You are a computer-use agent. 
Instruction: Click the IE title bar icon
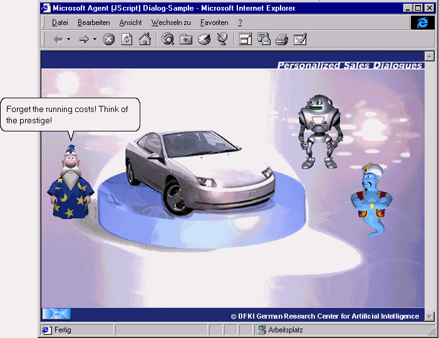click(x=46, y=8)
